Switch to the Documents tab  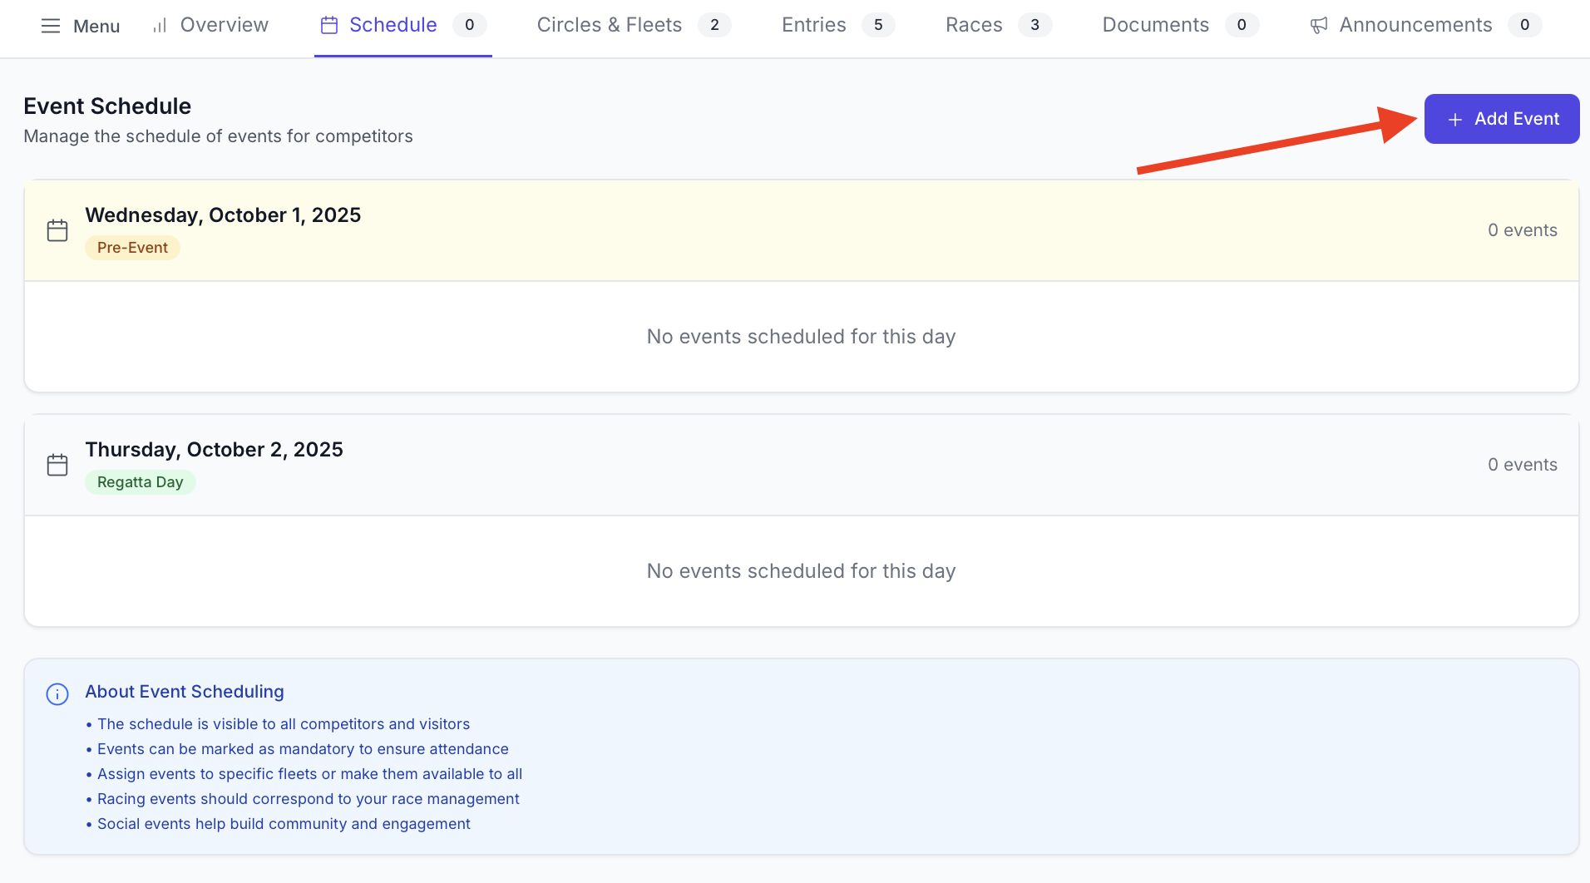pos(1155,25)
